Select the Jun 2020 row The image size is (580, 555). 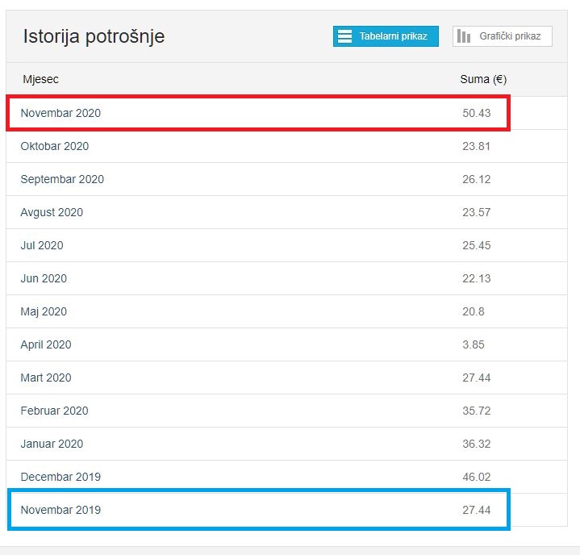286,278
